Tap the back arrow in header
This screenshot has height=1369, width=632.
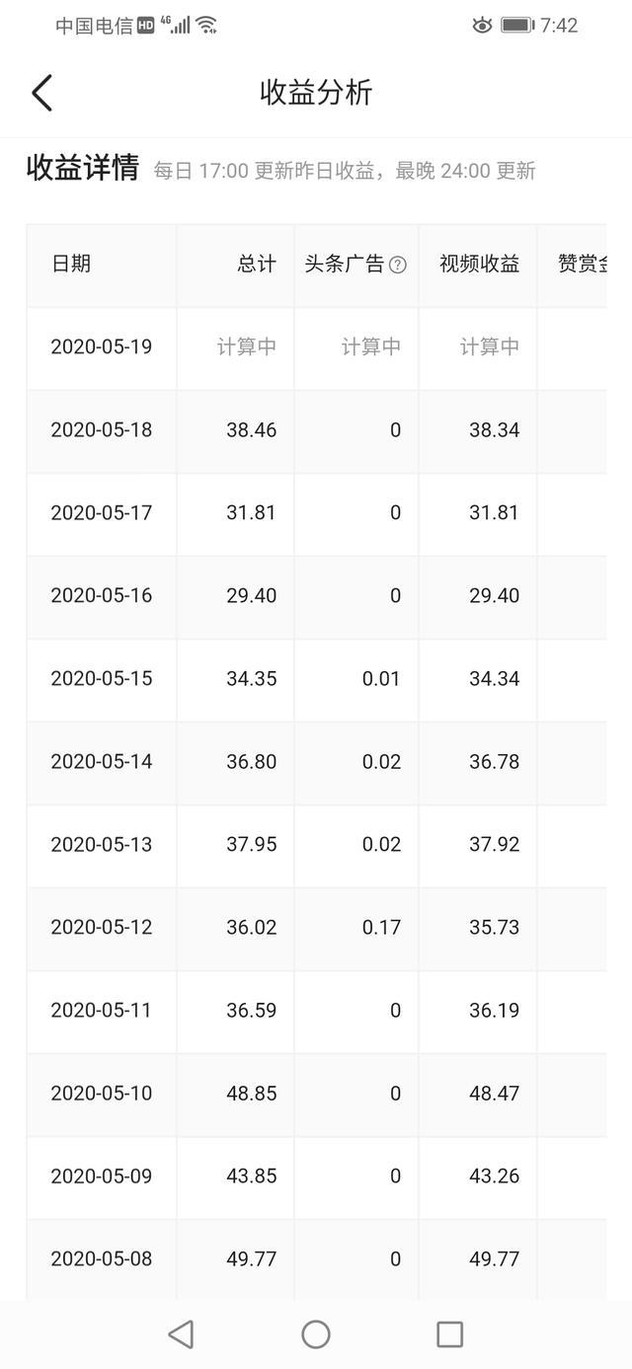(41, 93)
